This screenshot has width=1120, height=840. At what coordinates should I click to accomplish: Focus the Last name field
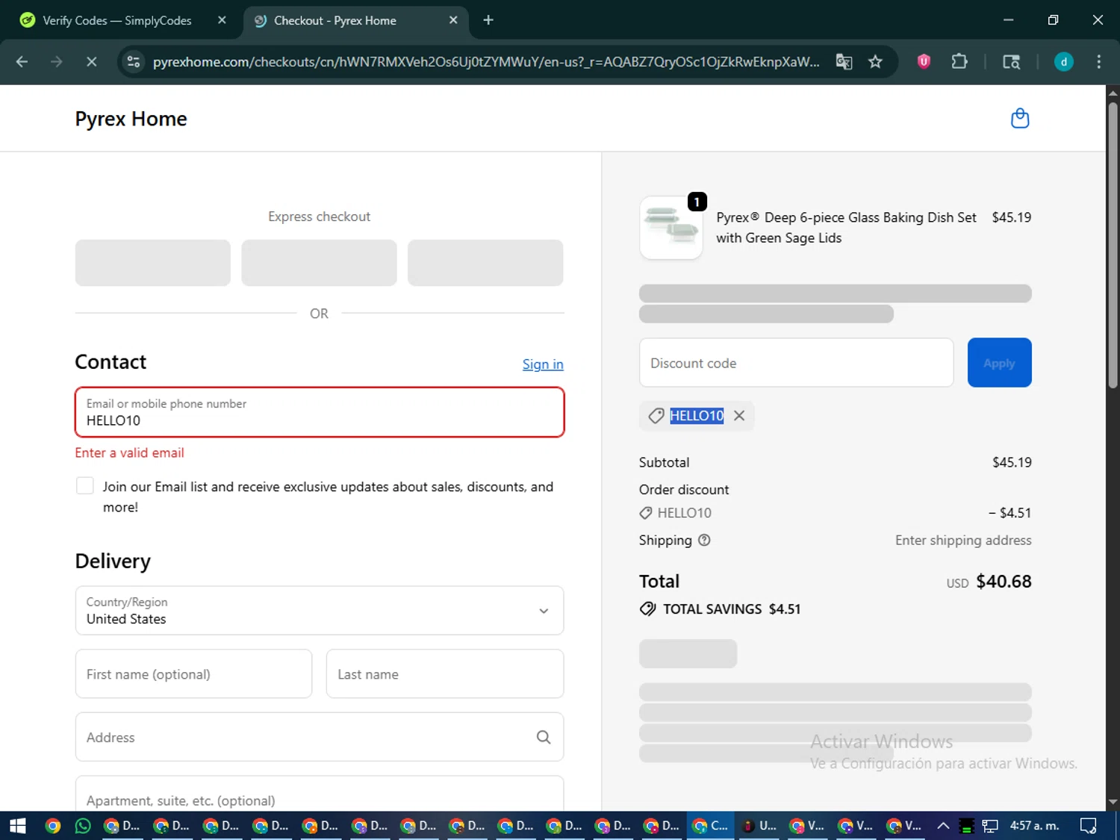(x=445, y=674)
